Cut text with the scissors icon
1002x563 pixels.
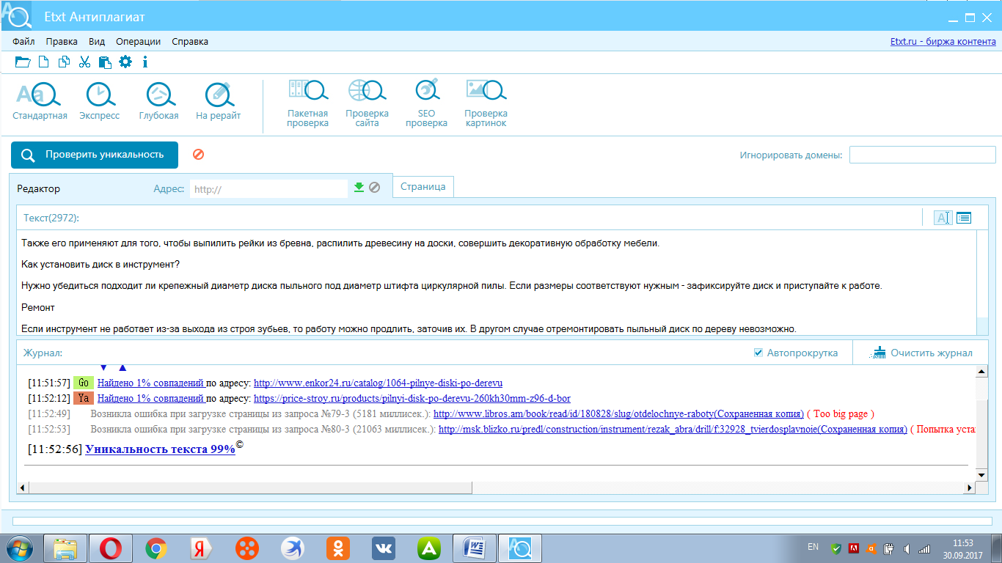pos(84,62)
